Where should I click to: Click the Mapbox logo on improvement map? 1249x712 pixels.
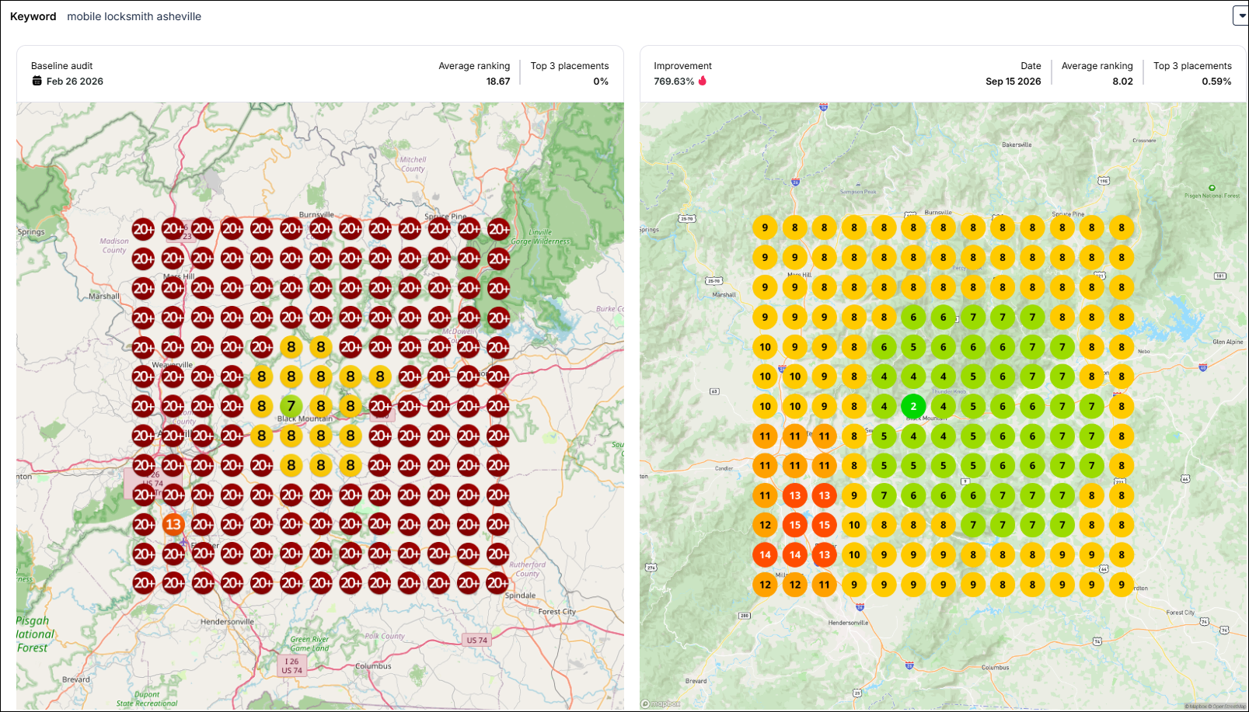click(661, 703)
